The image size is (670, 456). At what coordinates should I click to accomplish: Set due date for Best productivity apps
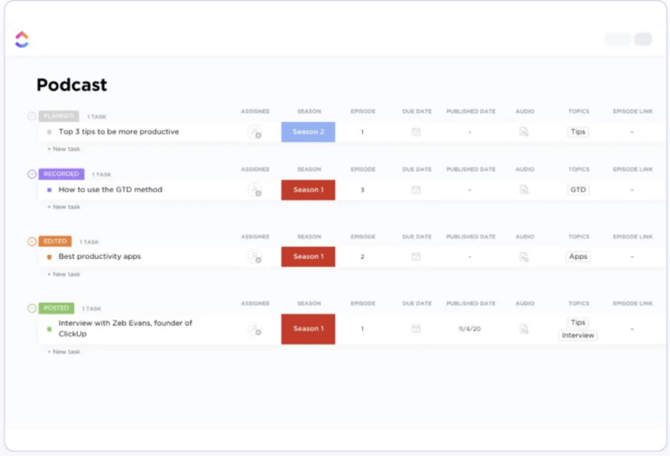pyautogui.click(x=416, y=256)
